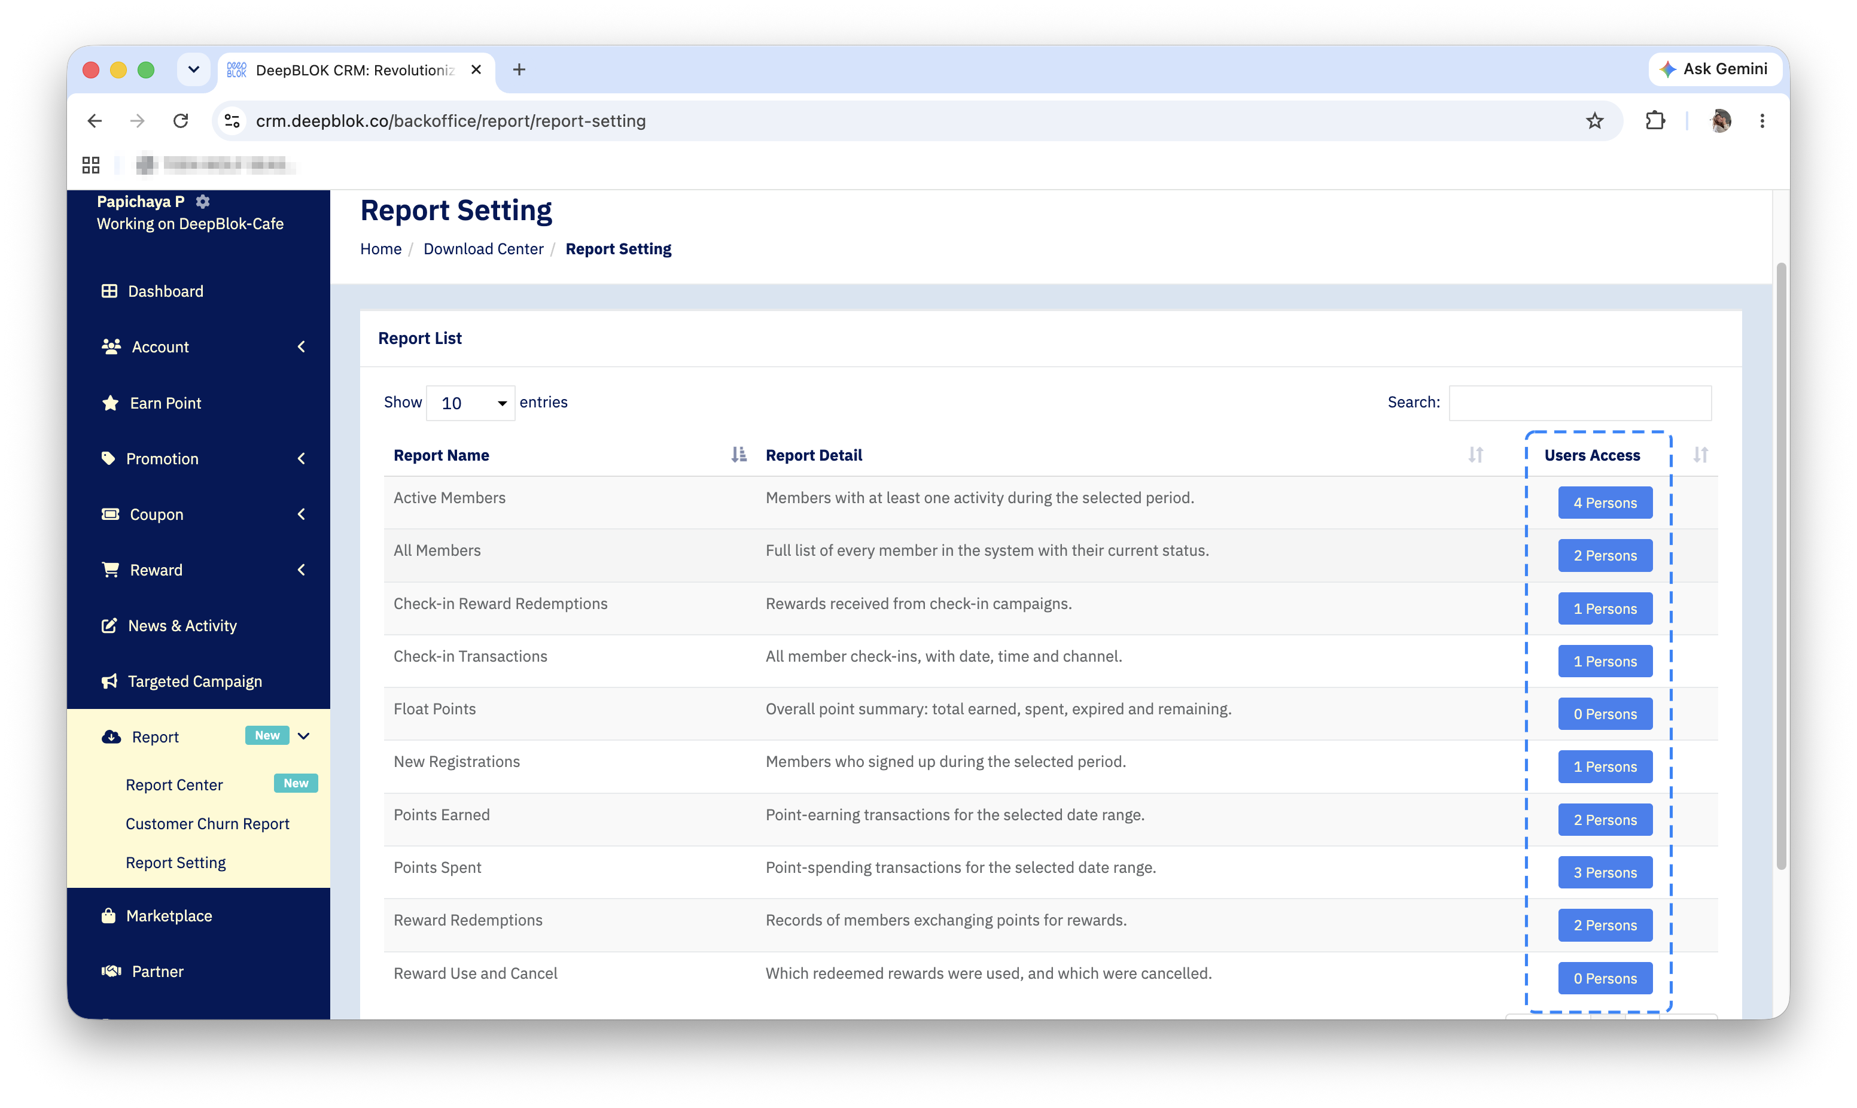Reload the page
Screen dimensions: 1857x1108
click(x=181, y=121)
